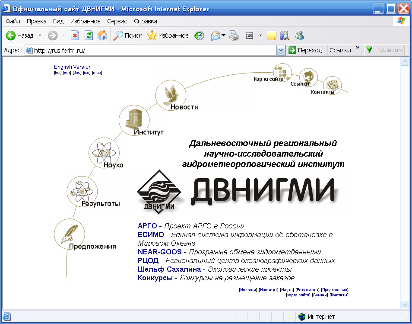
Task: Open the Ссылки globe icon
Action: (x=308, y=77)
